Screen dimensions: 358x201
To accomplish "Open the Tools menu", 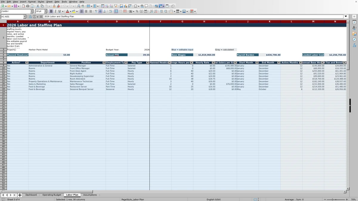I will tap(64, 1).
